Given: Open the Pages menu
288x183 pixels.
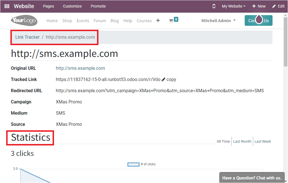Looking at the screenshot, I should coord(48,6).
